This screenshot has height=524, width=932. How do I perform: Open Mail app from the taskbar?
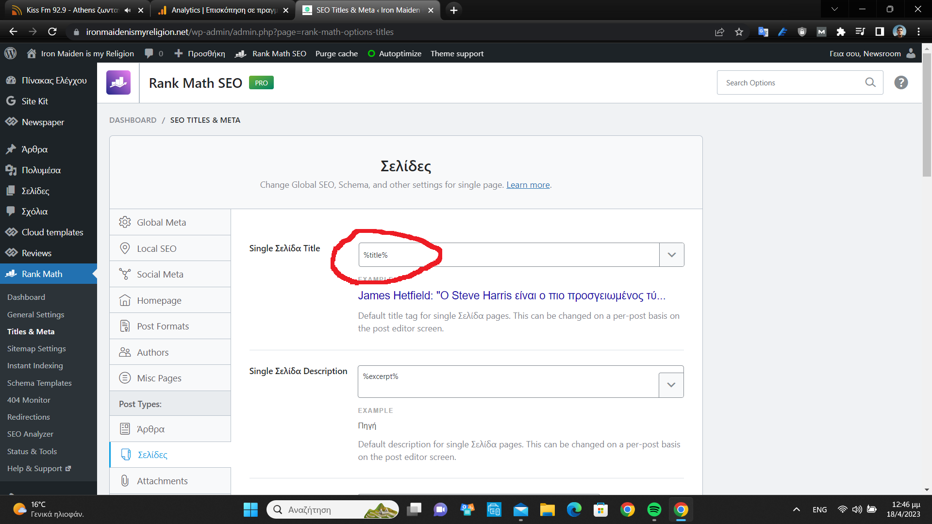click(x=520, y=509)
